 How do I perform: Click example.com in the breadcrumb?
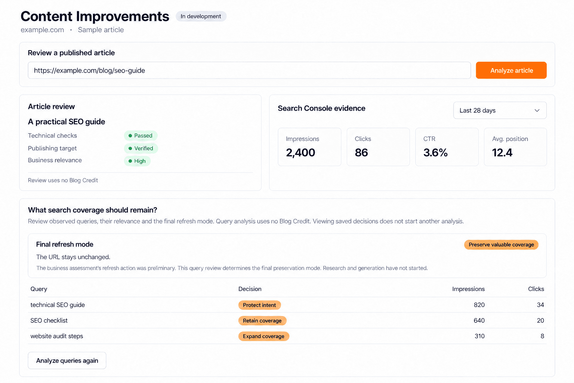(x=42, y=30)
